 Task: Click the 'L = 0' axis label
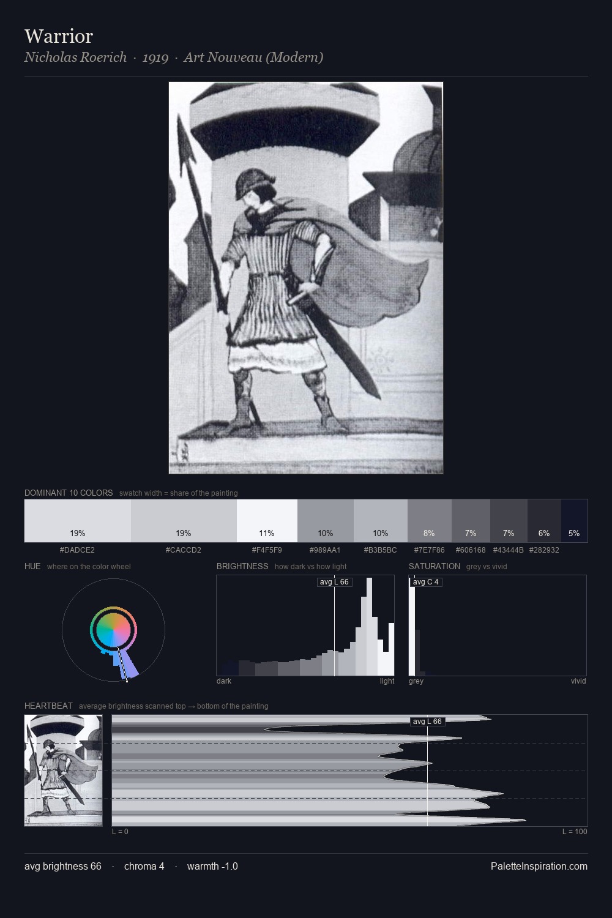click(x=120, y=832)
